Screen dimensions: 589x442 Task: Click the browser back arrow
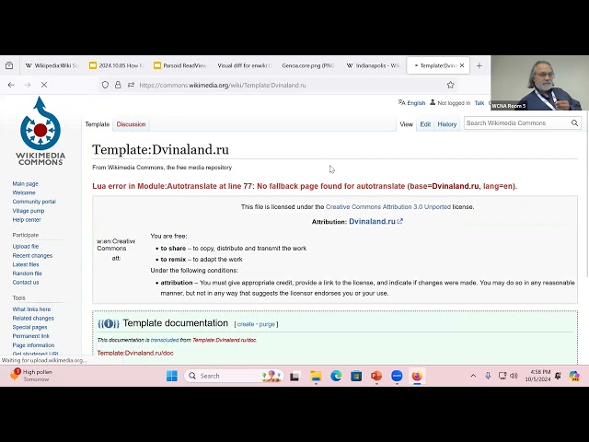[11, 85]
